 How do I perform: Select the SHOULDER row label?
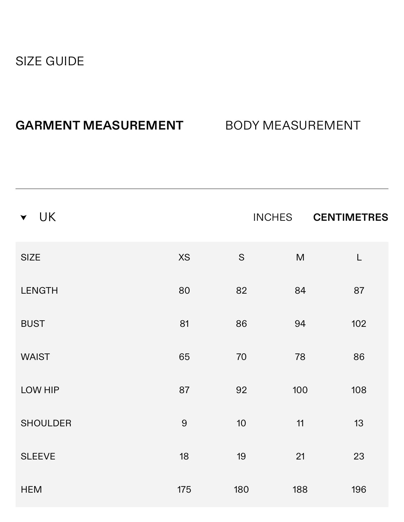click(46, 423)
